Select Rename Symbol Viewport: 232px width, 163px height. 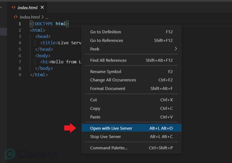pos(131,72)
